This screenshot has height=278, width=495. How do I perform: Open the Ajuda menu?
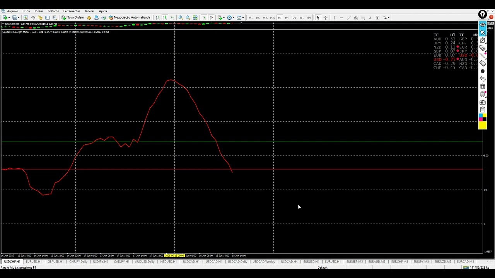[103, 11]
